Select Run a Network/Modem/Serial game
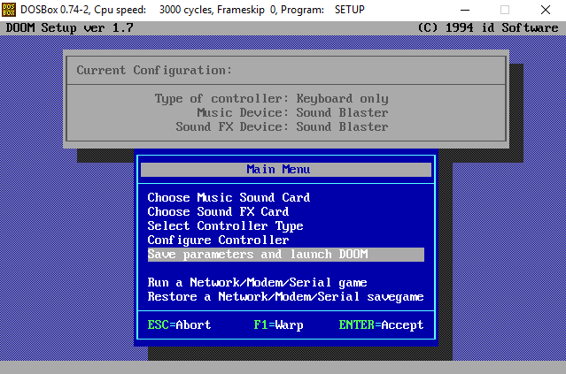566x374 pixels. [257, 282]
